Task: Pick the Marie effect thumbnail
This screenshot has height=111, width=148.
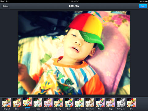Action: pos(100,103)
